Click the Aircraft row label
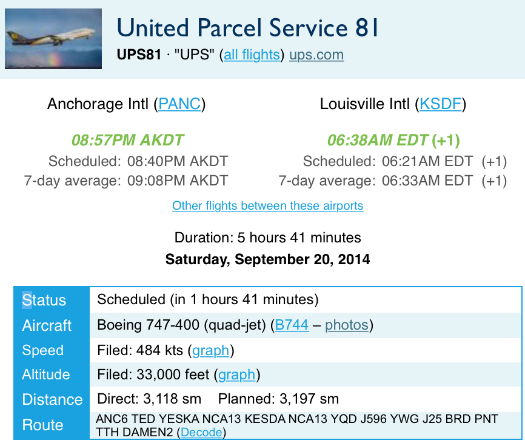 pyautogui.click(x=47, y=325)
